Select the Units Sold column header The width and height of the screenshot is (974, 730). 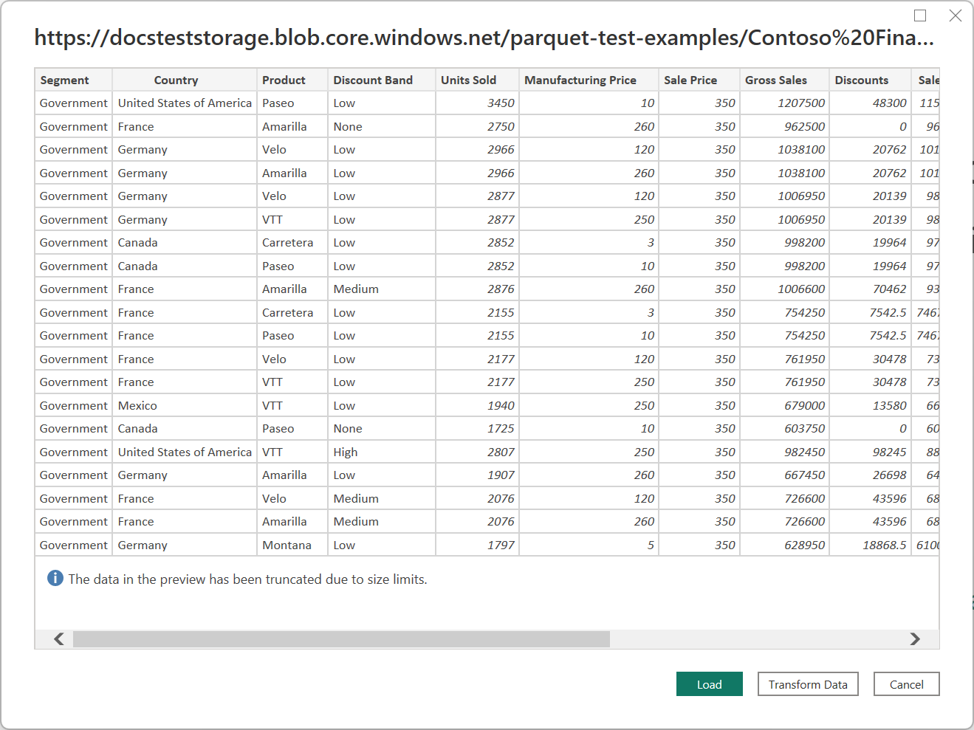click(x=468, y=80)
